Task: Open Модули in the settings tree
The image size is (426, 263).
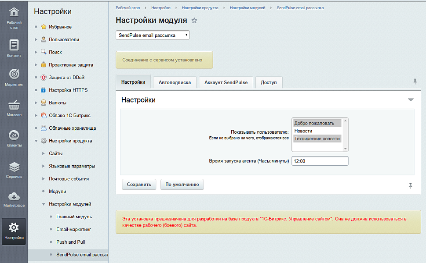Action: click(57, 192)
